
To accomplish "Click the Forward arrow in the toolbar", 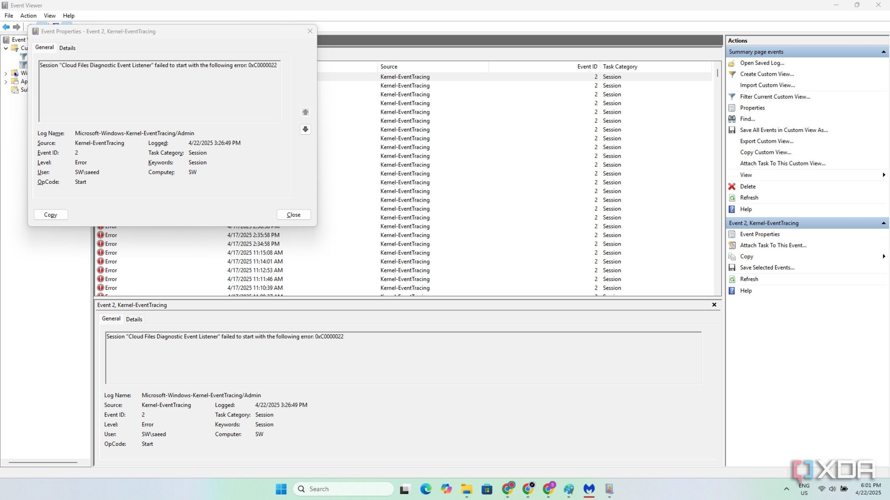I will pos(17,27).
